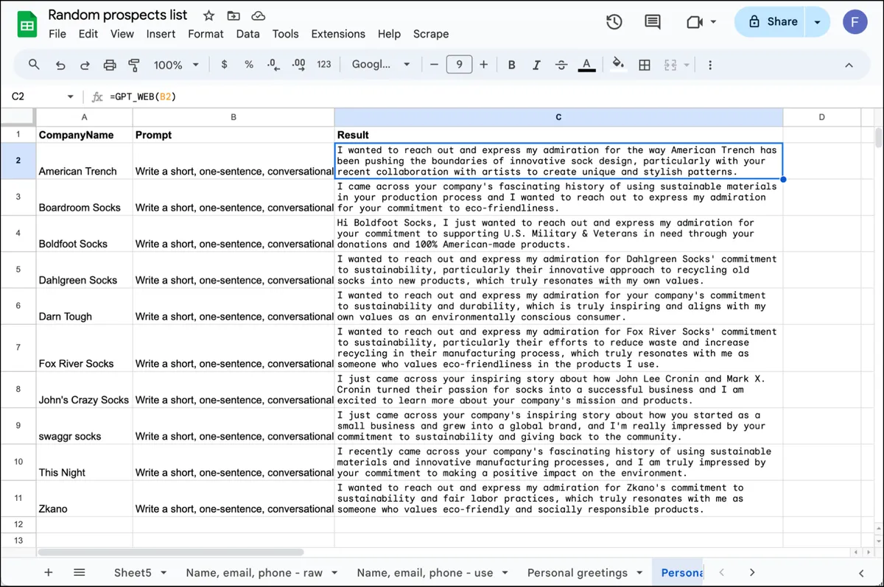The width and height of the screenshot is (884, 587).
Task: Open the Data menu
Action: click(x=248, y=34)
